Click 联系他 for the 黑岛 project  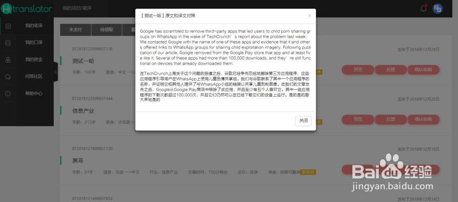(308, 172)
